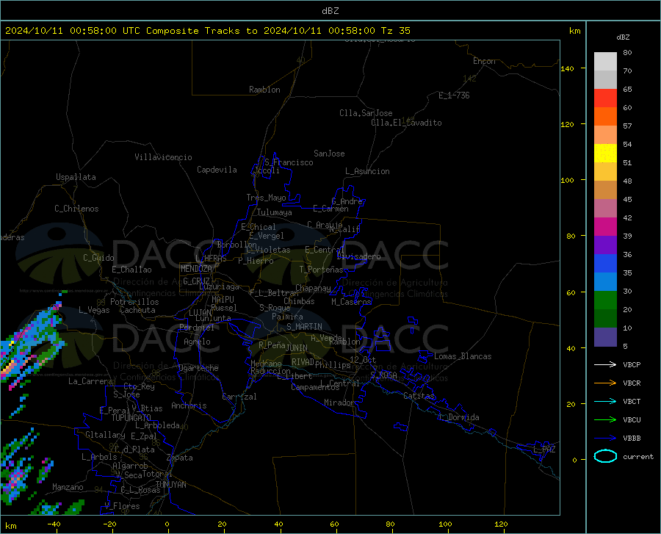Click the Capdevila map label

[217, 170]
